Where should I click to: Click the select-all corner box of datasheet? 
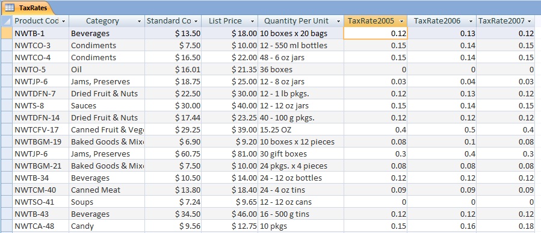point(7,21)
